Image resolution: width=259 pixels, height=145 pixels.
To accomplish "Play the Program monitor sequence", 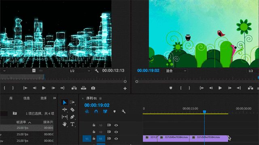I will click(x=220, y=88).
